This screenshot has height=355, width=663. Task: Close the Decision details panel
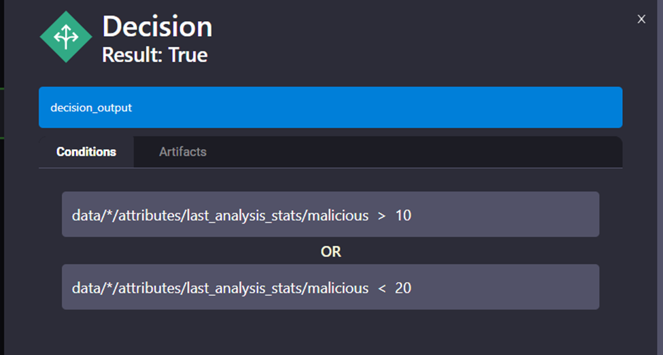641,19
